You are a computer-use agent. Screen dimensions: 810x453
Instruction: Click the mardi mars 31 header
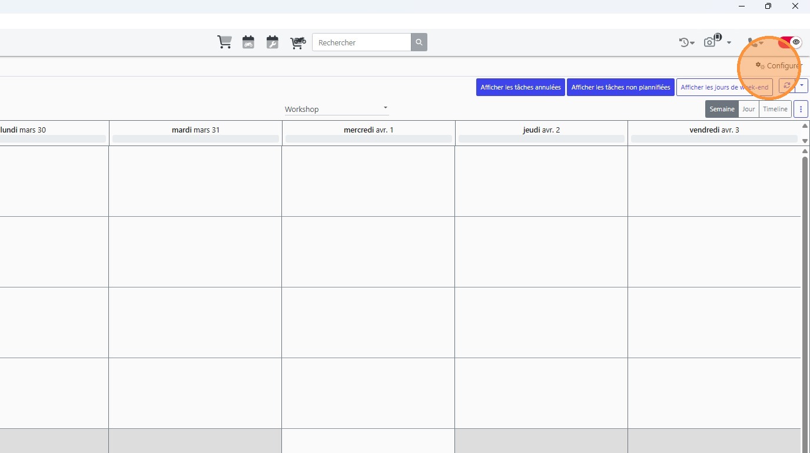click(195, 130)
